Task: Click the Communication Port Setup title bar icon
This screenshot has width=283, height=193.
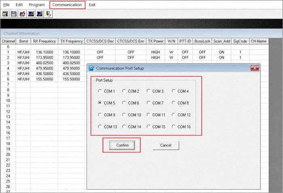Action: [x=91, y=68]
